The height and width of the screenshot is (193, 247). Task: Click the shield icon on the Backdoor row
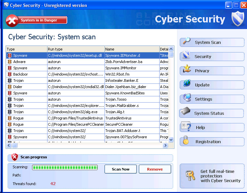tap(10, 74)
